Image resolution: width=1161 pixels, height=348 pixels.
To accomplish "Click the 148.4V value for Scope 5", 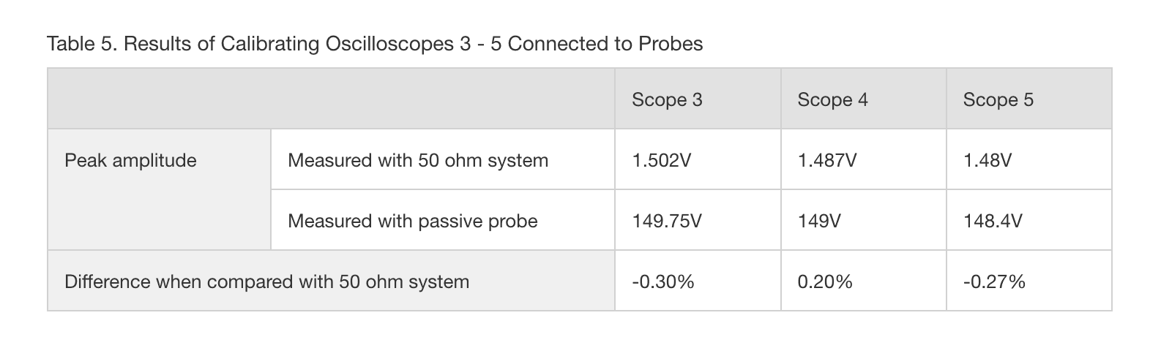I will point(993,221).
